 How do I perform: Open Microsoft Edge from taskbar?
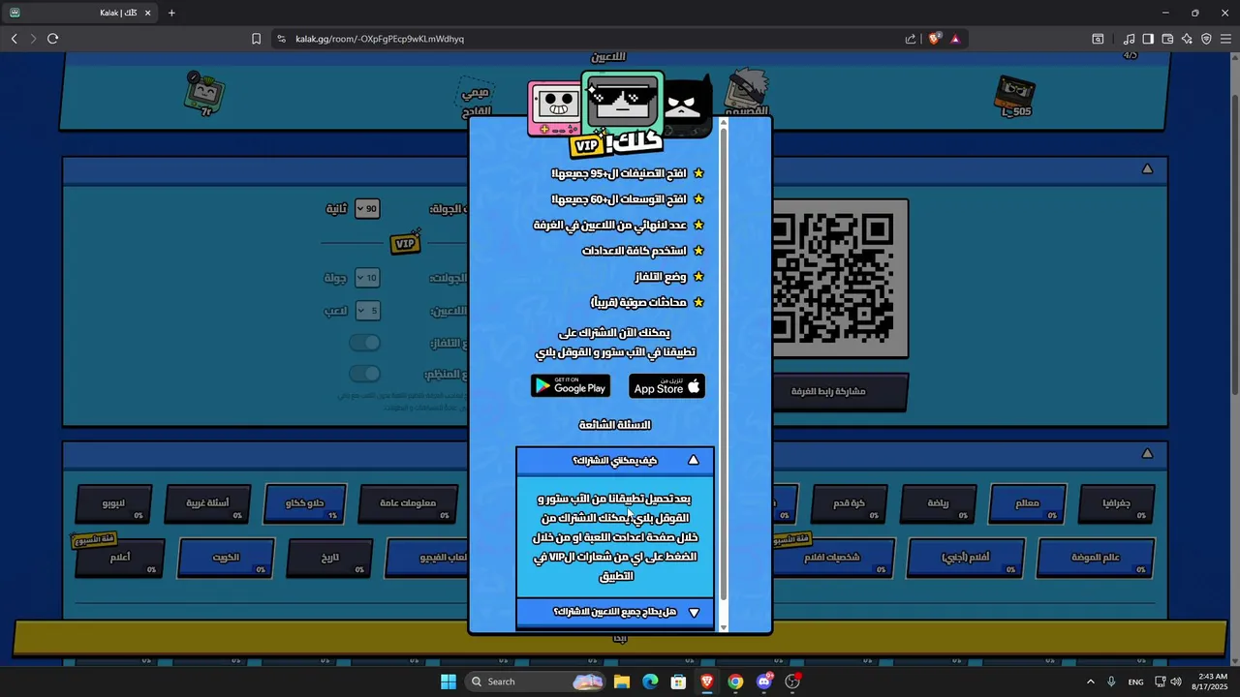(650, 682)
